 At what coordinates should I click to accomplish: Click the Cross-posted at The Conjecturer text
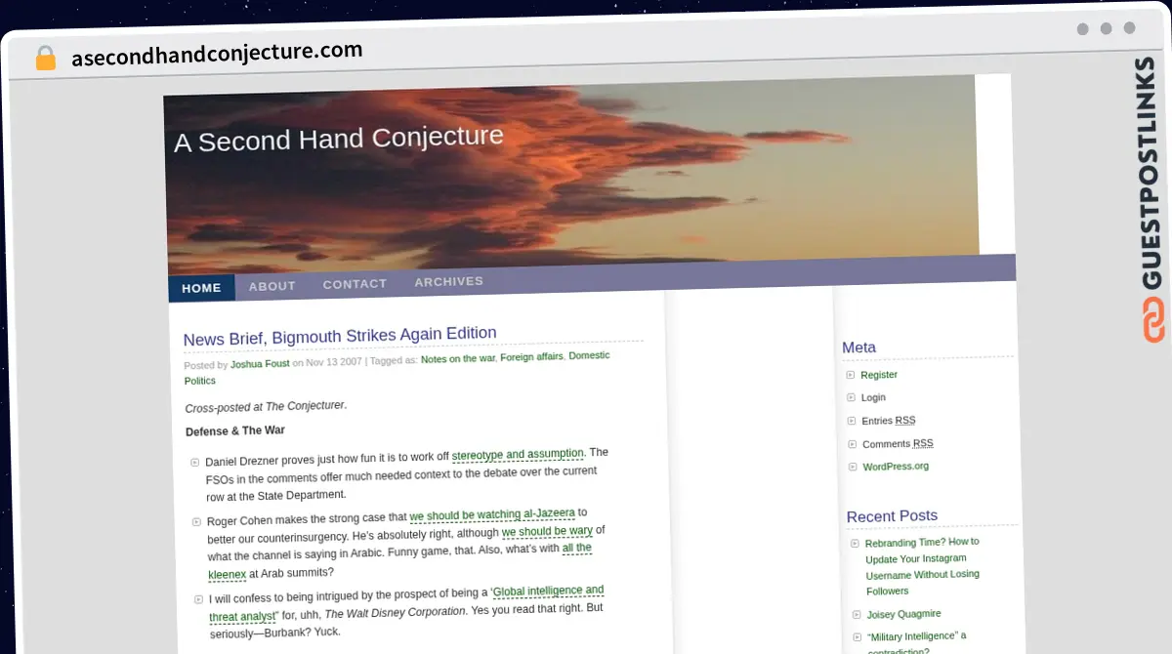click(x=266, y=406)
